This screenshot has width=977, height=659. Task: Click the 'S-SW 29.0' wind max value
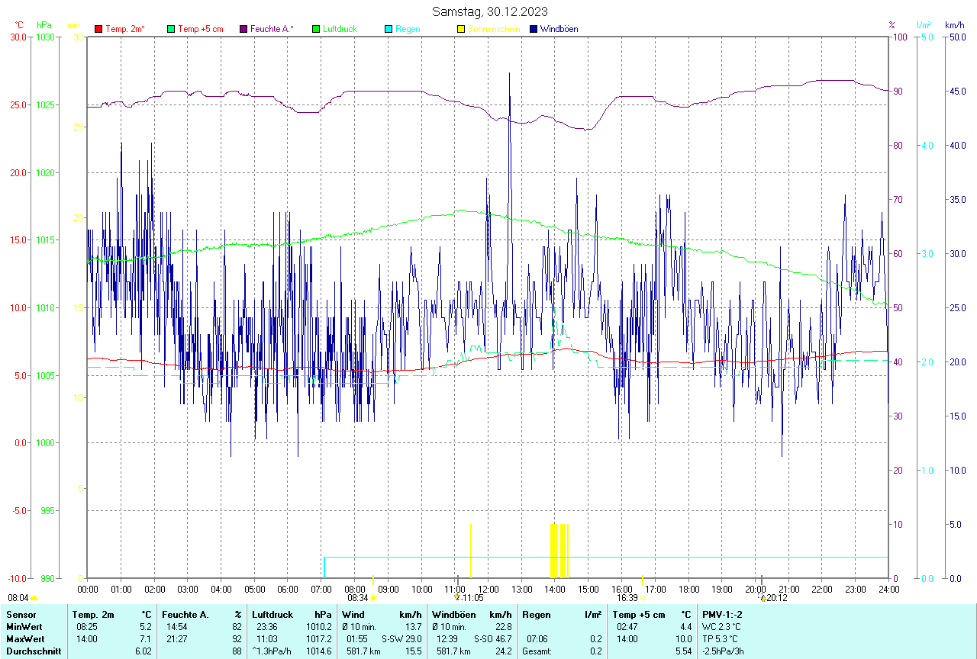click(x=401, y=639)
